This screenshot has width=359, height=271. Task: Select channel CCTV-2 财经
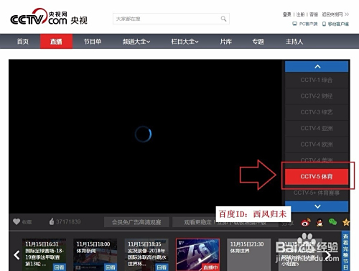[317, 96]
